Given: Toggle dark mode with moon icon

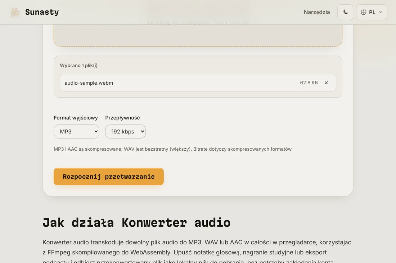Looking at the screenshot, I should tap(345, 12).
